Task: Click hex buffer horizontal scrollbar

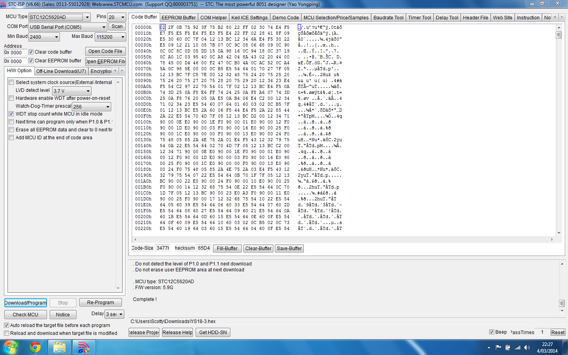Action: [x=343, y=239]
